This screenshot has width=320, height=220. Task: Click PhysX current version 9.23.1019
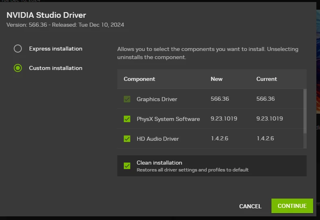[269, 118]
